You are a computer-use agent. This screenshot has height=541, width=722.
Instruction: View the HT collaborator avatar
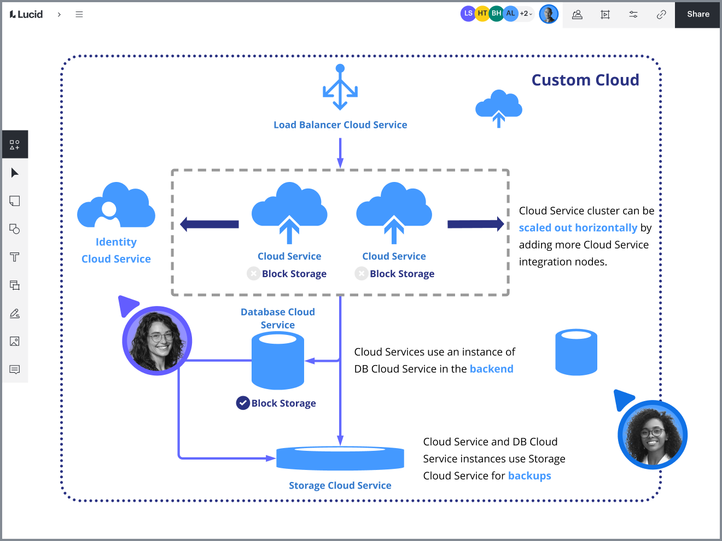(x=482, y=14)
